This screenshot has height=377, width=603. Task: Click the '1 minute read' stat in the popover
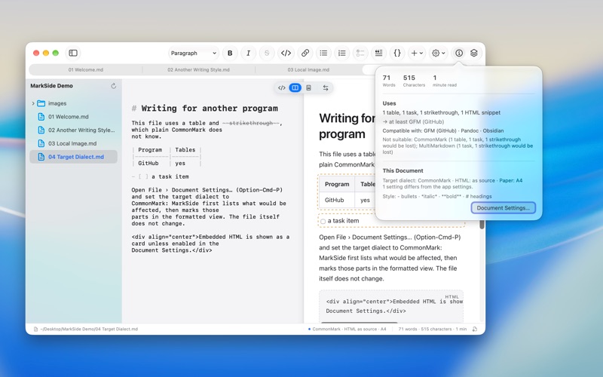click(x=445, y=81)
